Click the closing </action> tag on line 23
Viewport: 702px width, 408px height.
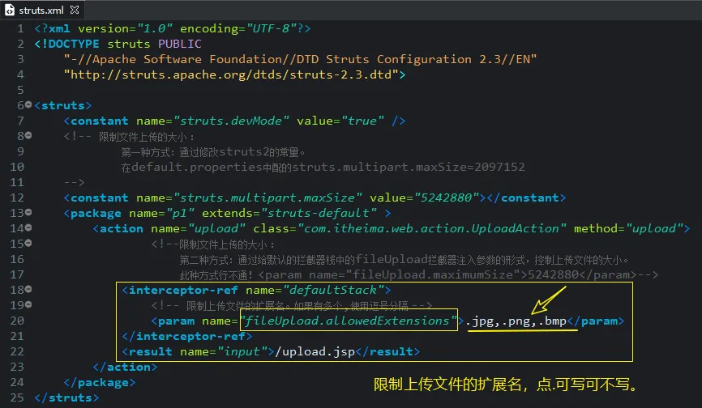125,367
